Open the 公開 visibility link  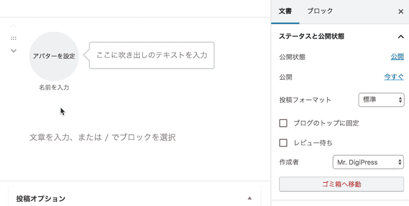(x=397, y=57)
